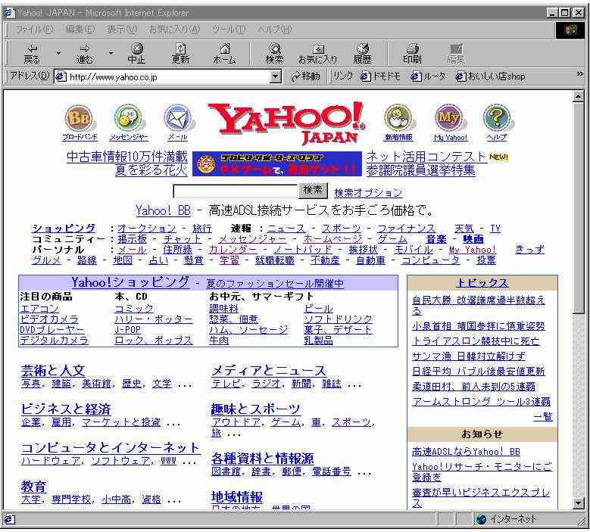Click the vertical scrollbar up arrow
Screen dimensions: 590x532
(579, 96)
